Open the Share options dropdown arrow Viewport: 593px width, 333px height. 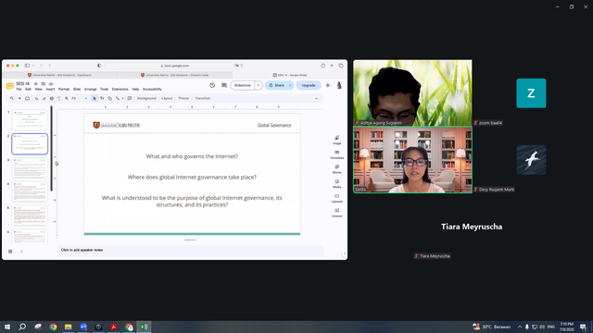290,85
